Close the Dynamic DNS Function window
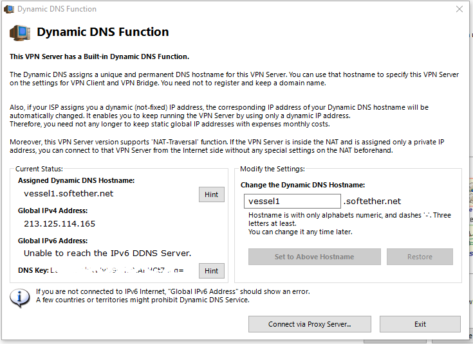The height and width of the screenshot is (344, 473). click(x=459, y=9)
